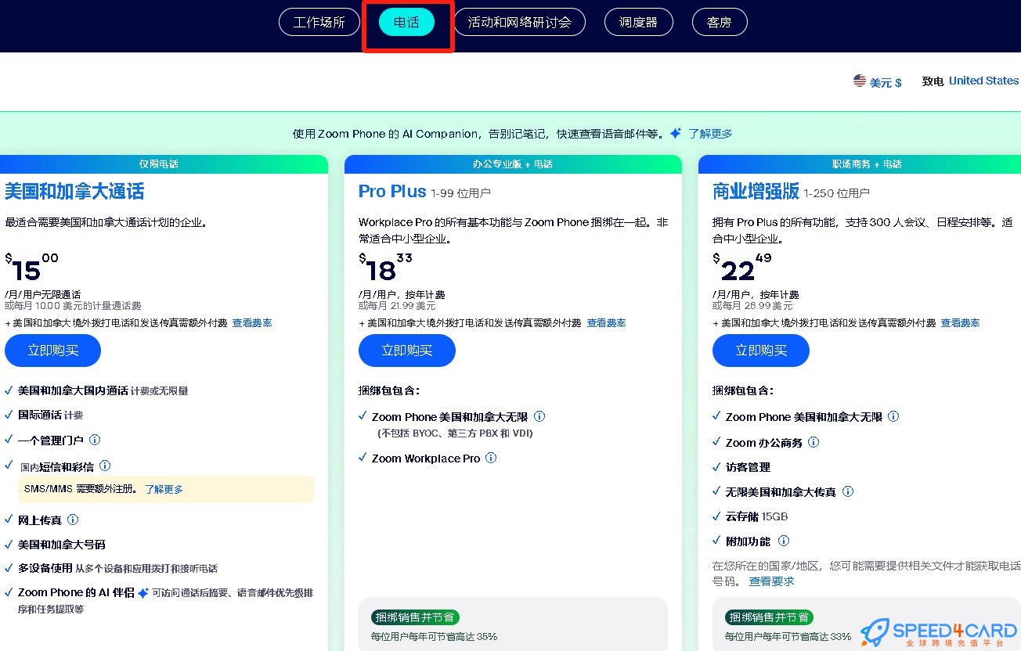Switch to 活动和网络研讨会 tab

coord(520,22)
